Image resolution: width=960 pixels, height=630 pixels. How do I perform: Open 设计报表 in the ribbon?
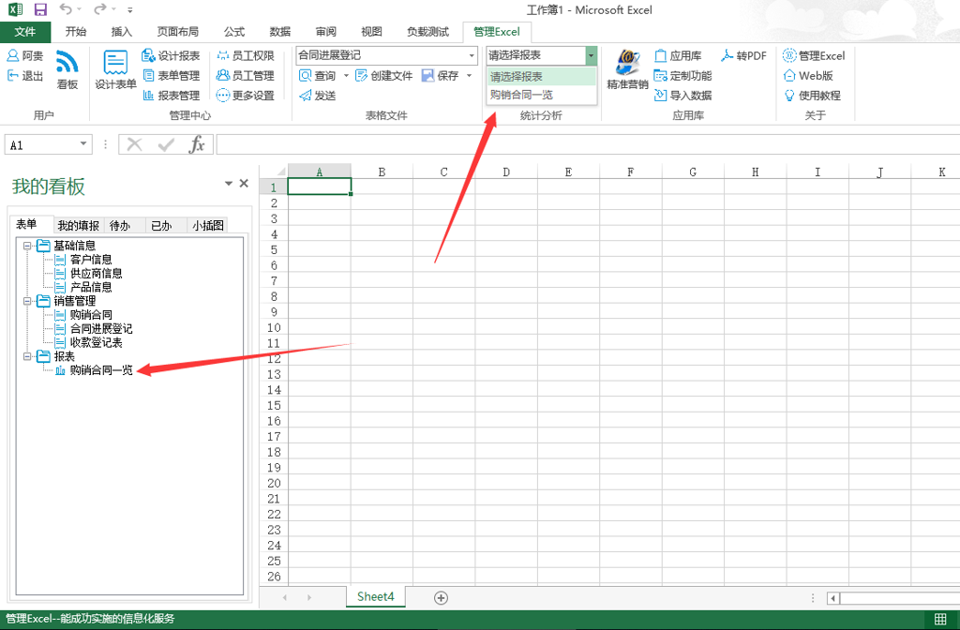click(171, 55)
